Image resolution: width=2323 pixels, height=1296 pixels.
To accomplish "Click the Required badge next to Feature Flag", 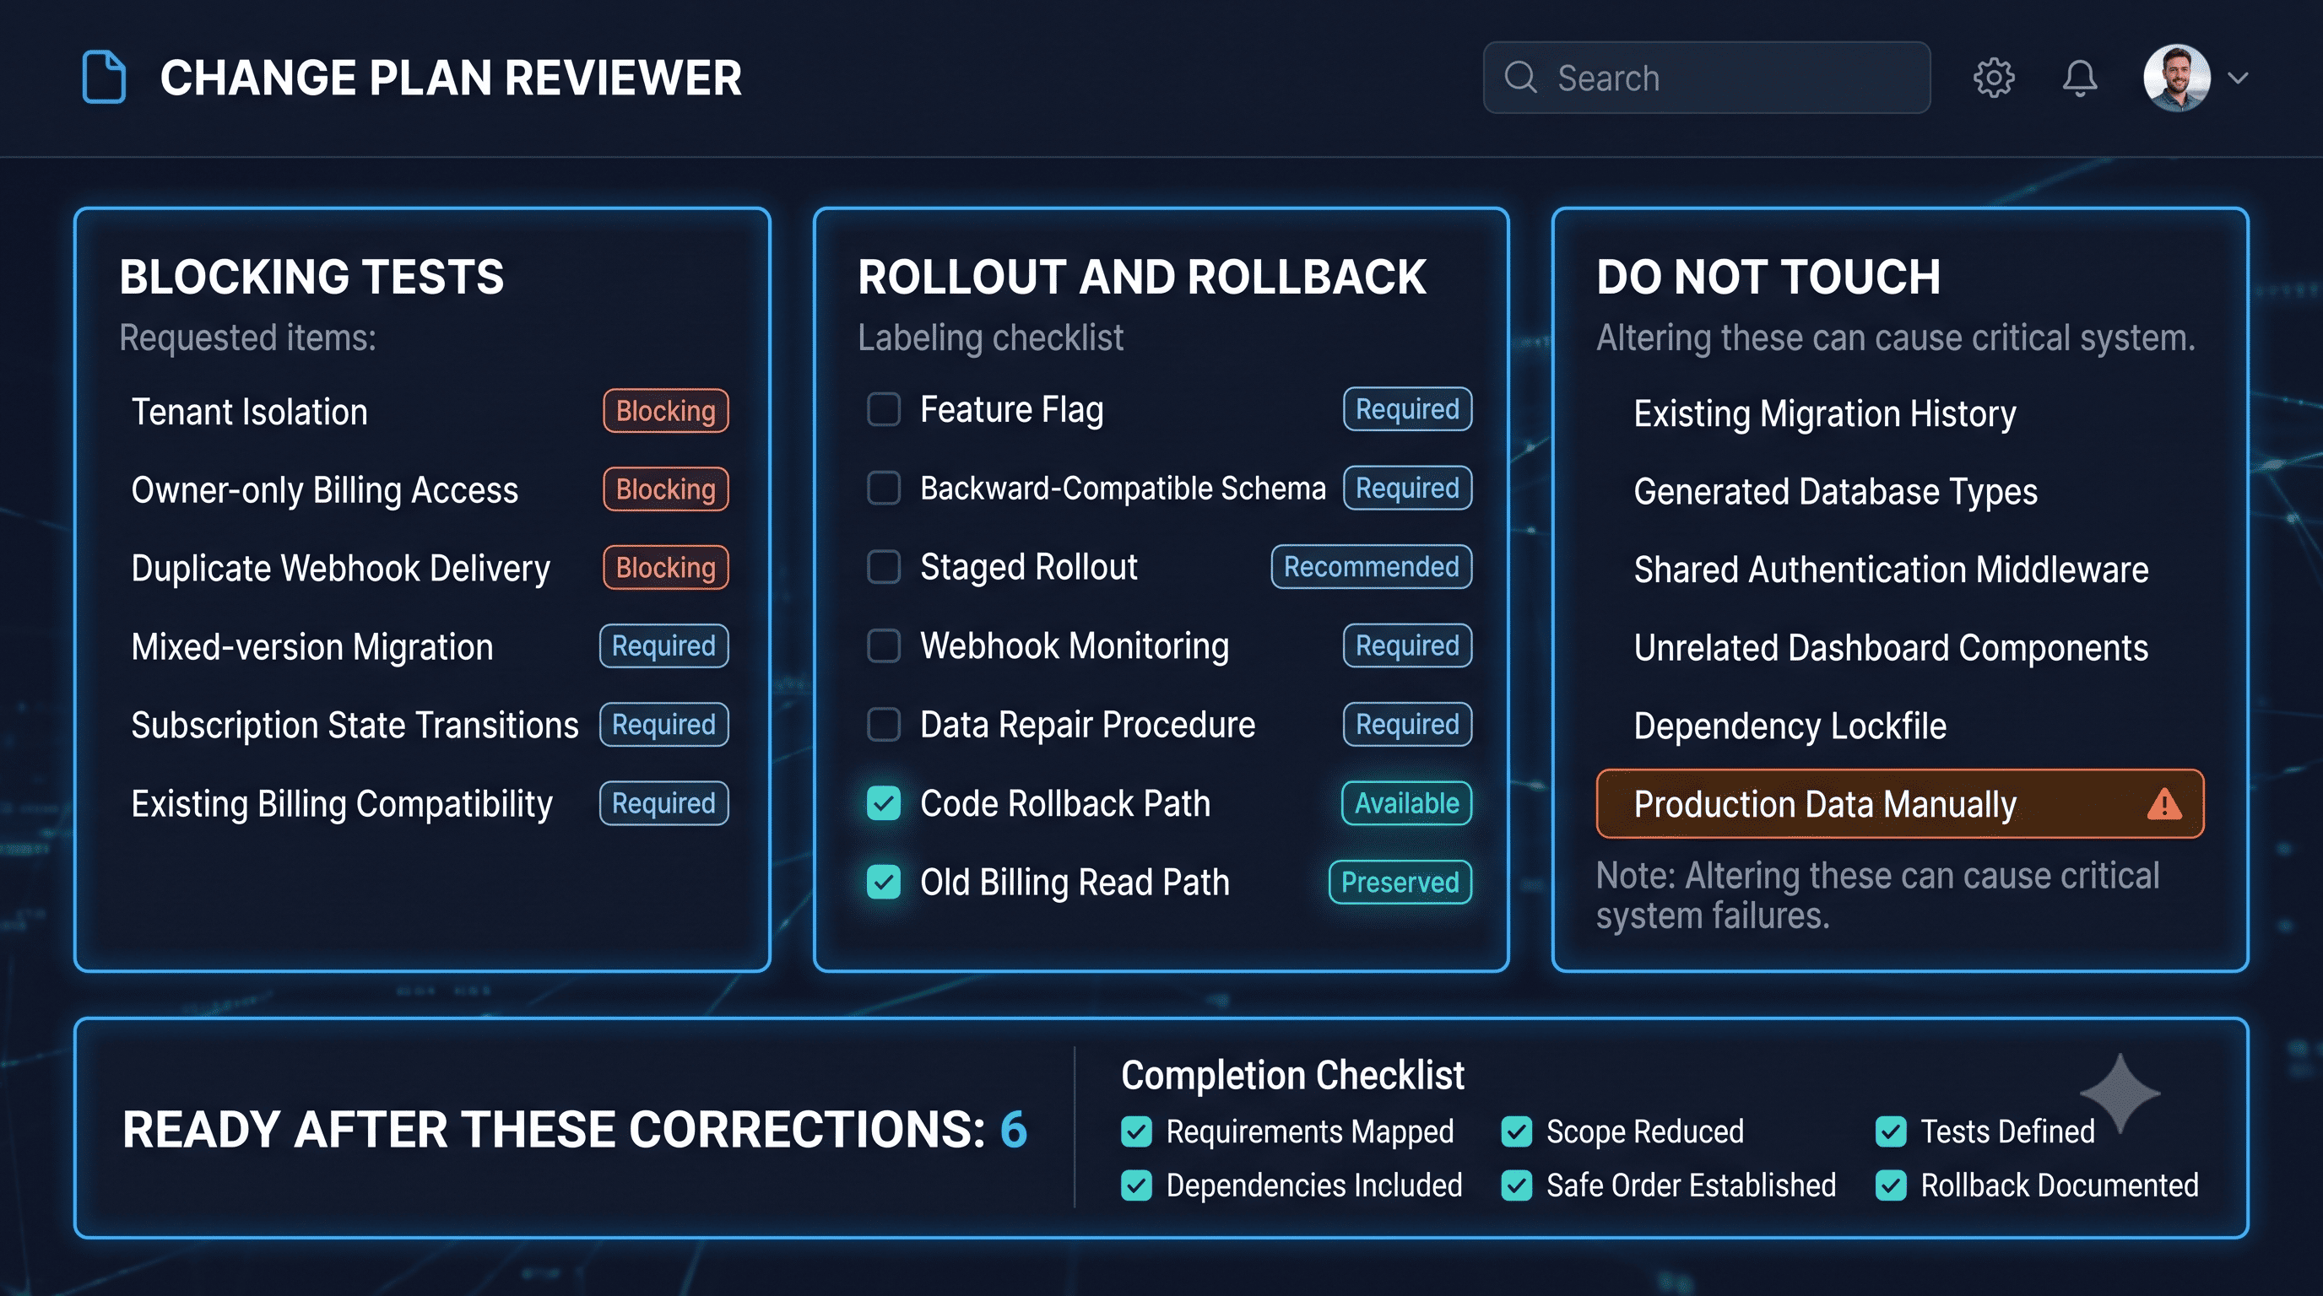I will pos(1408,409).
